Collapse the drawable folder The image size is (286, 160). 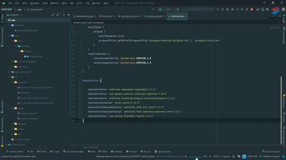pos(13,82)
